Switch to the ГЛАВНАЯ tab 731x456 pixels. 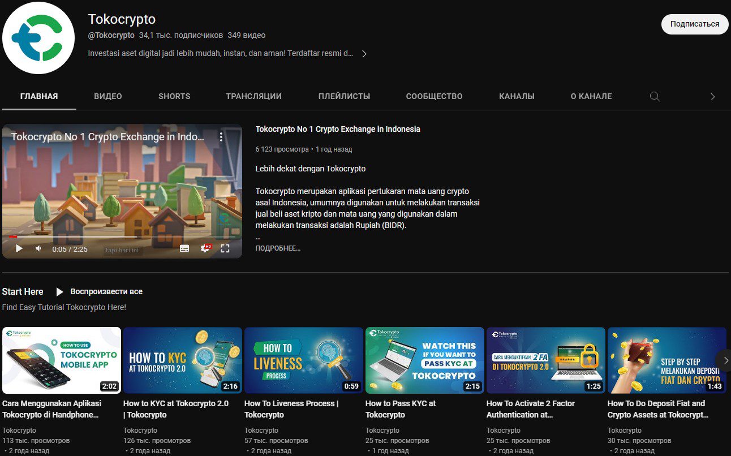(x=39, y=96)
